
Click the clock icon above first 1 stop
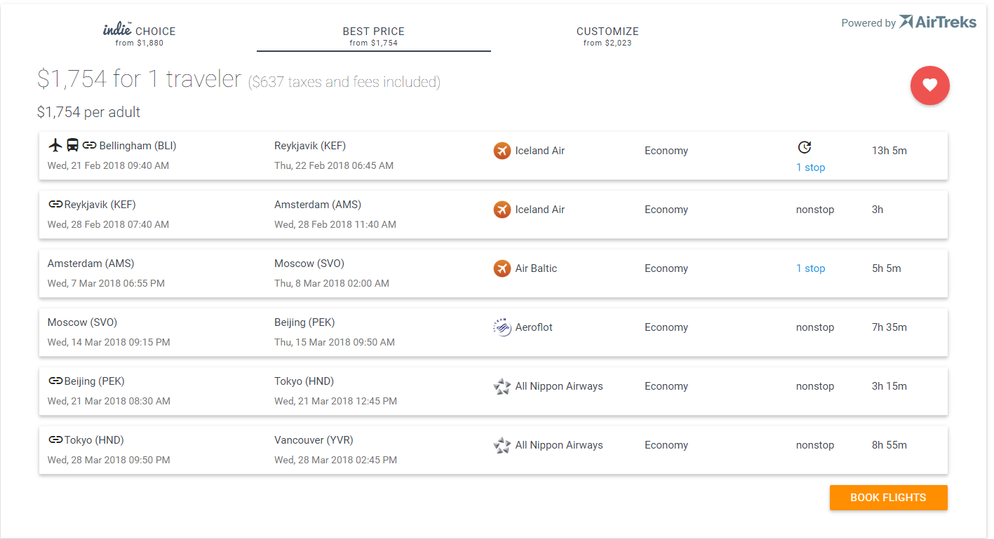click(805, 147)
